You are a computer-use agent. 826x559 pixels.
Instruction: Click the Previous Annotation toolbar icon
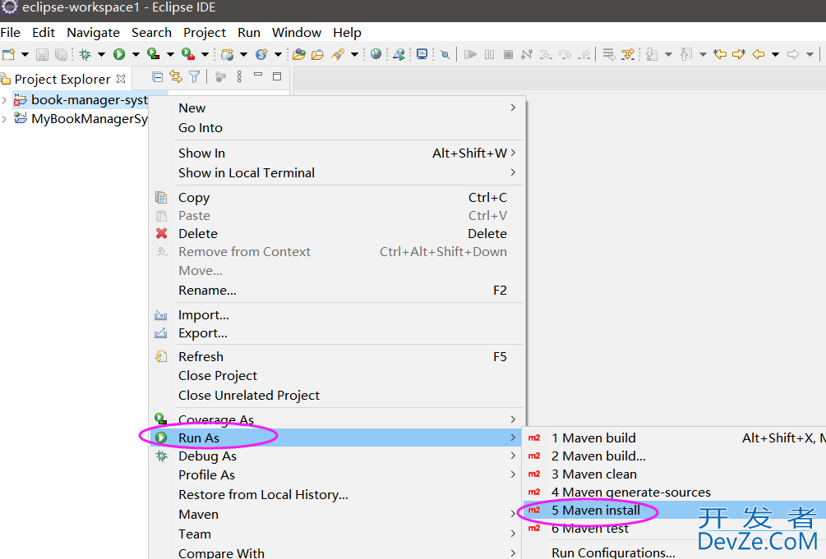pos(686,54)
